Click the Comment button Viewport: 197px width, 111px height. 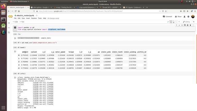click(167, 16)
